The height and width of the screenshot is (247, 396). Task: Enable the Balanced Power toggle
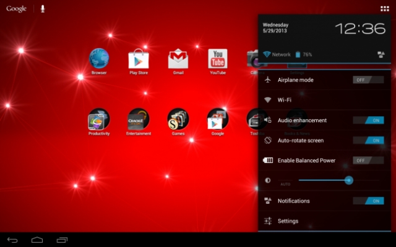[x=368, y=161]
